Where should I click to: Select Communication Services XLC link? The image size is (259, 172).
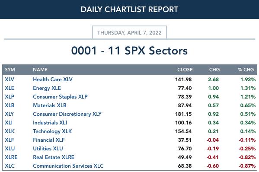click(68, 166)
